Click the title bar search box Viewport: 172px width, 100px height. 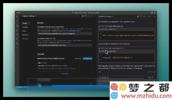[86, 13]
